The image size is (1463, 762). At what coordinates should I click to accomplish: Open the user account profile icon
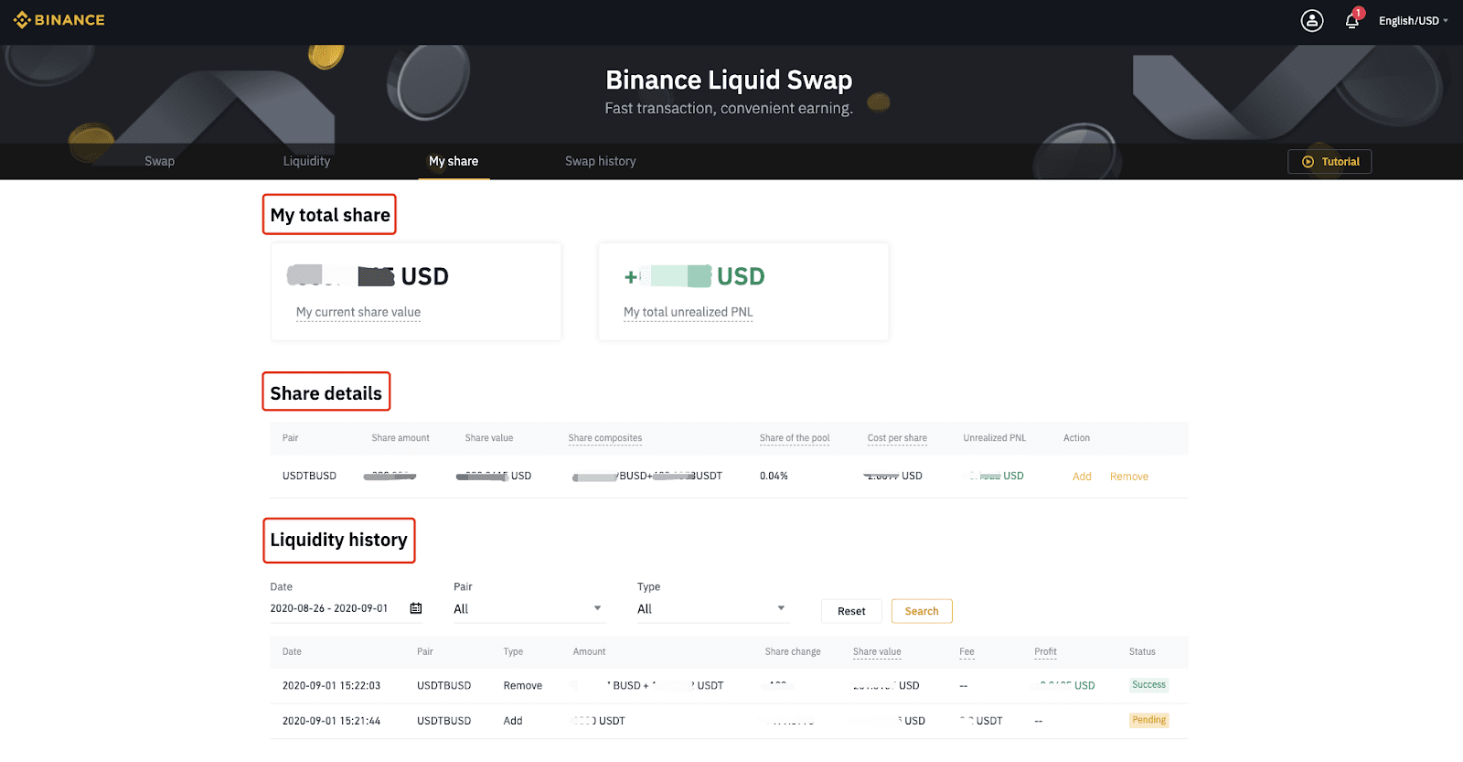tap(1312, 20)
